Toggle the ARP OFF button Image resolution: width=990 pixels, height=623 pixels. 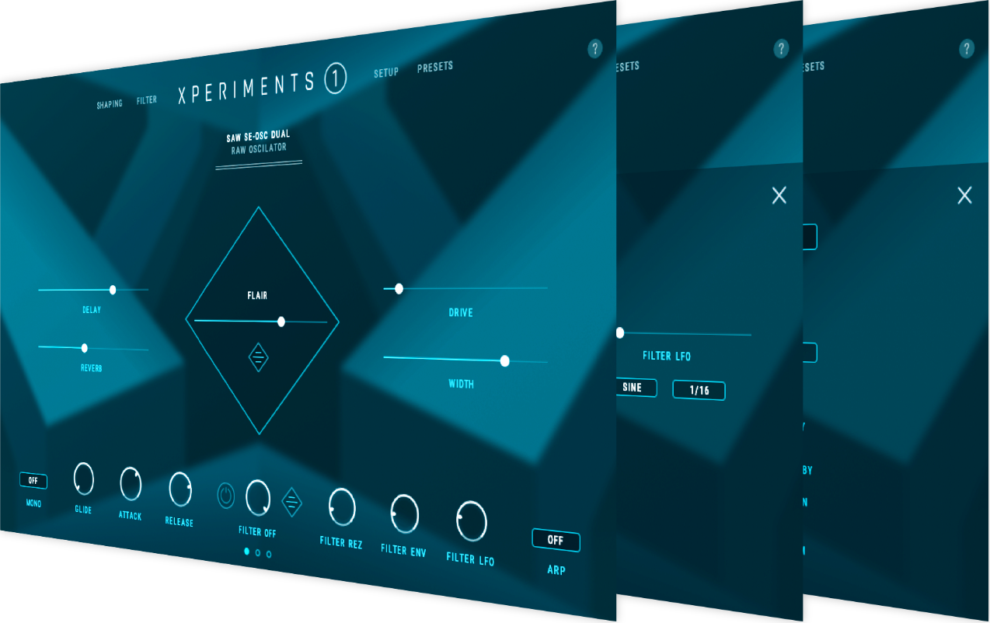coord(556,540)
